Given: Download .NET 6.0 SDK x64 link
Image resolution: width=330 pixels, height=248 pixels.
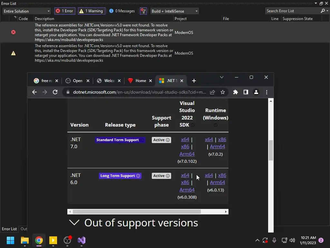Looking at the screenshot, I should 185,175.
